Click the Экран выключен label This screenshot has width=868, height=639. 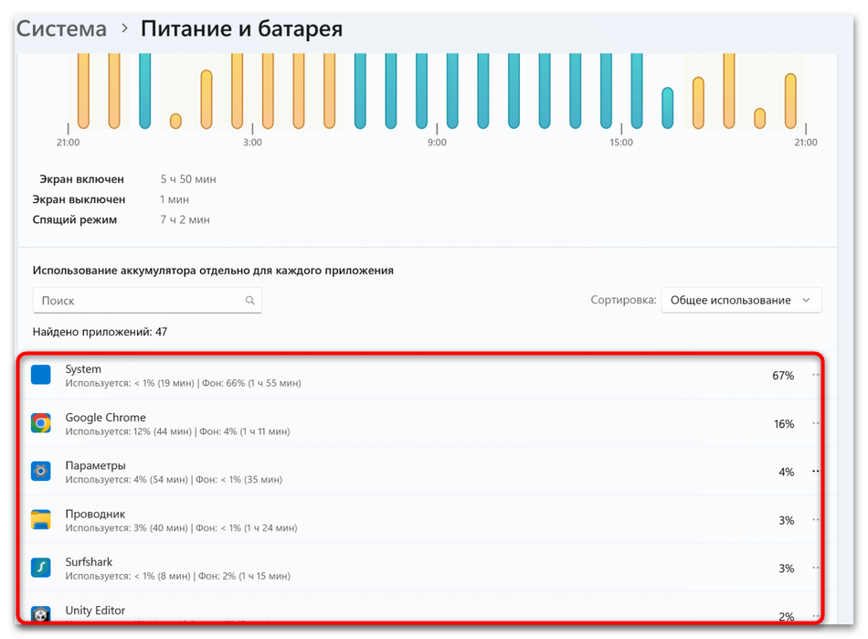pyautogui.click(x=79, y=198)
